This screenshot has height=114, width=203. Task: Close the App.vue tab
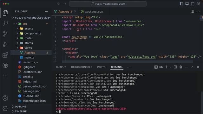(x=75, y=11)
